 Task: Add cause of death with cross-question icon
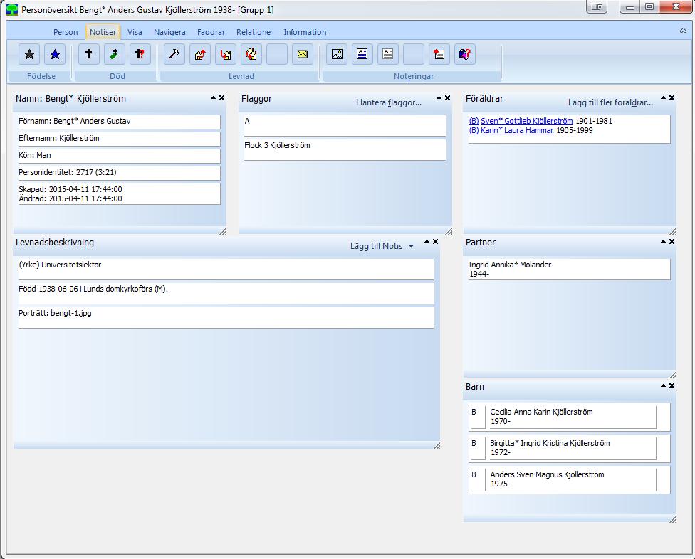(140, 55)
